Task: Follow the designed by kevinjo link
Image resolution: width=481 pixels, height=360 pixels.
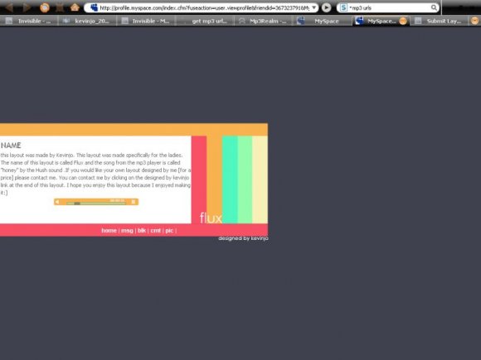Action: pos(243,238)
